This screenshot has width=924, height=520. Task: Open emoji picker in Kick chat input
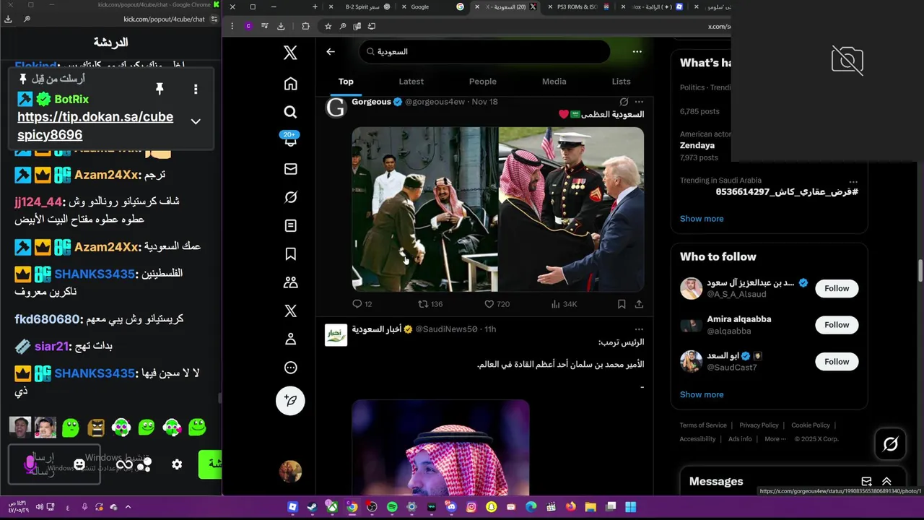79,464
